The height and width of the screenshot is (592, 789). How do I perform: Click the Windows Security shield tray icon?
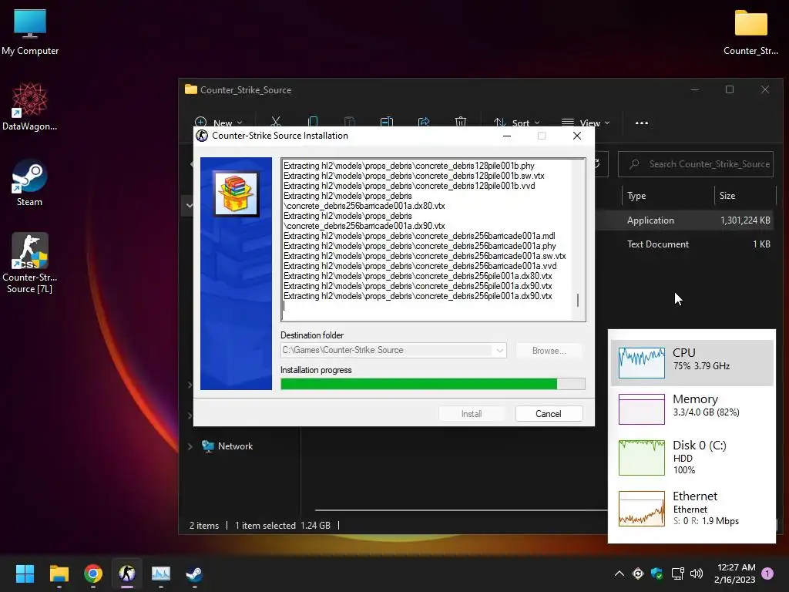(x=656, y=573)
